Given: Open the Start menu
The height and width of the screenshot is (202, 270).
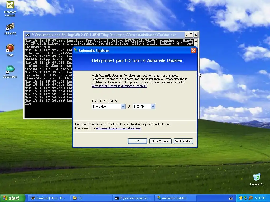Looking at the screenshot, I should pyautogui.click(x=12, y=198).
